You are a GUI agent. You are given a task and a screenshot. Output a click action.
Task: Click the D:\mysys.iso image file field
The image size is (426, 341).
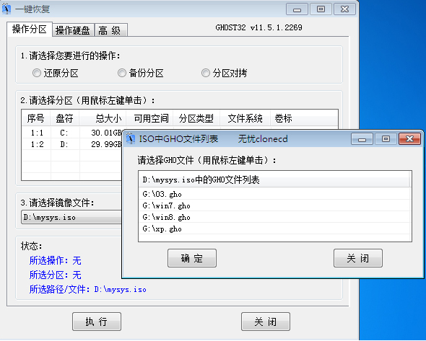click(x=71, y=217)
